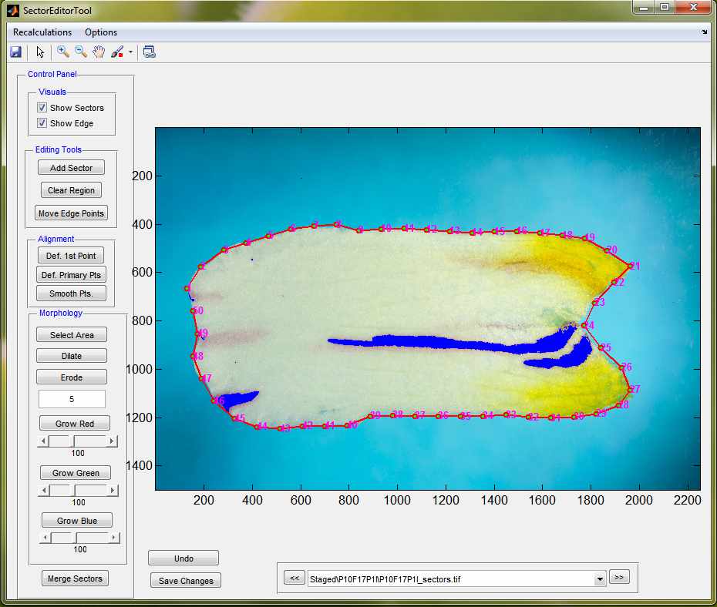Activate the Zoom Out magnifier tool
The width and height of the screenshot is (717, 607).
[81, 52]
